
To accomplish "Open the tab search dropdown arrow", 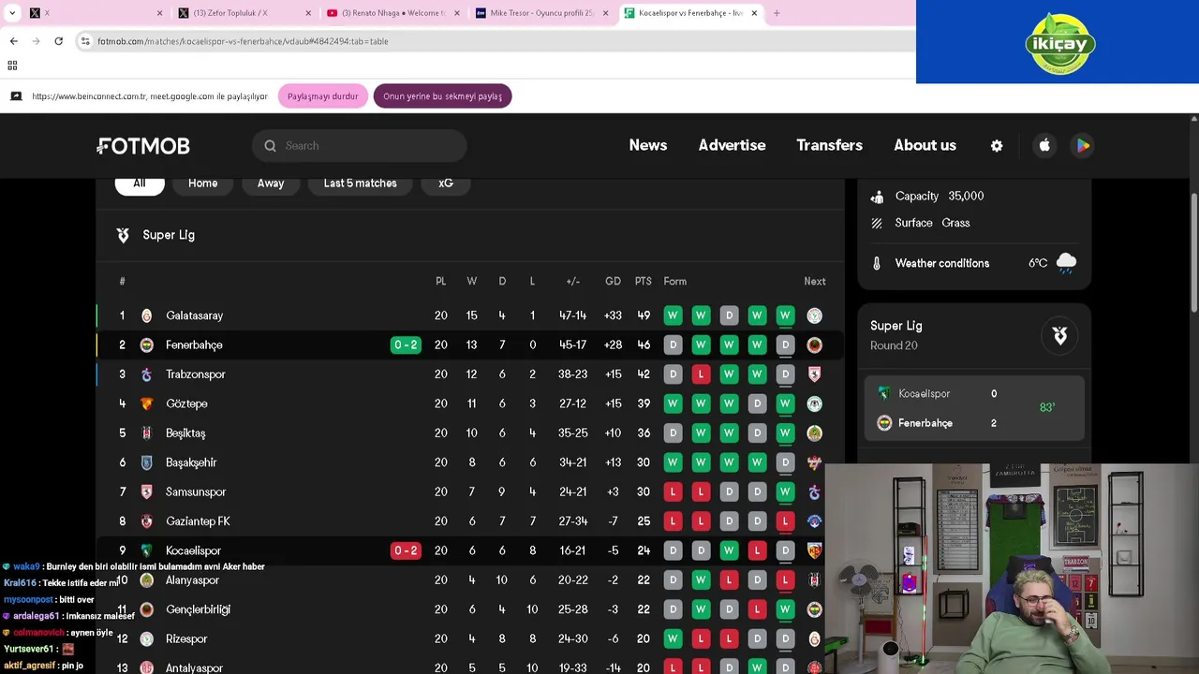I will 12,13.
